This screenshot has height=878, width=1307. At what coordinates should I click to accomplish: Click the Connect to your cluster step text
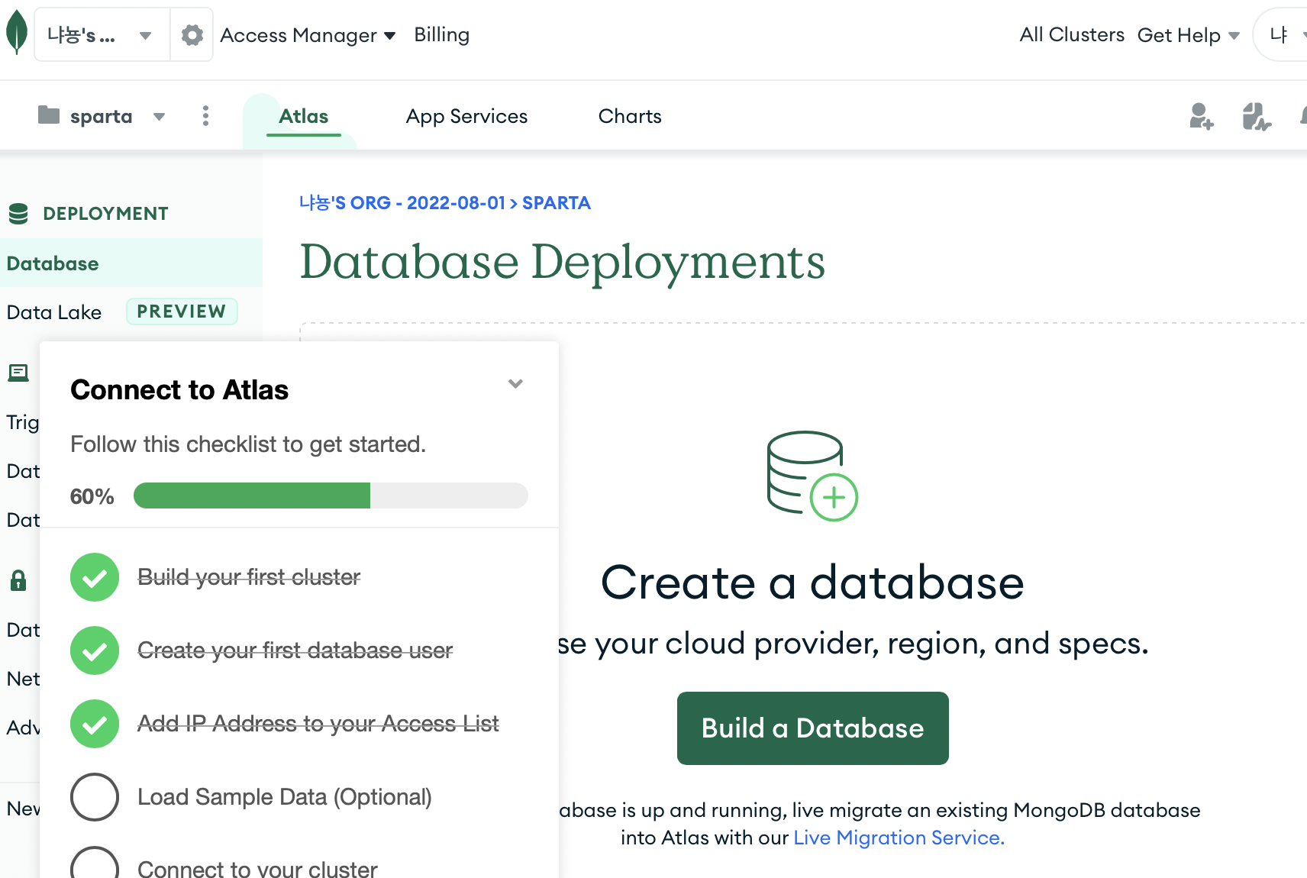(257, 868)
